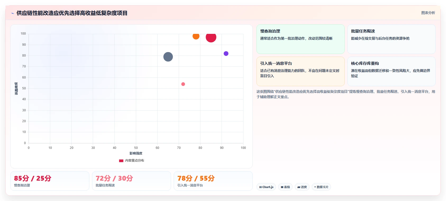Select the purple bubble on chart
This screenshot has width=446, height=201.
(226, 53)
